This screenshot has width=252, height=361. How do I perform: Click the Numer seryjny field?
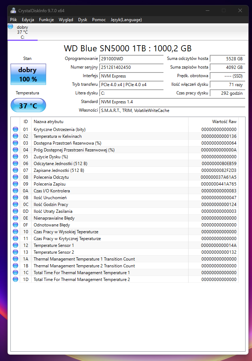(131, 67)
